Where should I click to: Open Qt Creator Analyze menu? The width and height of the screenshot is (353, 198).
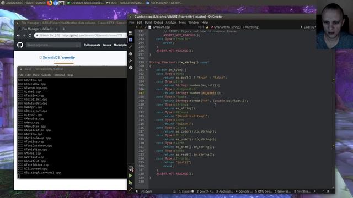[x=170, y=23]
